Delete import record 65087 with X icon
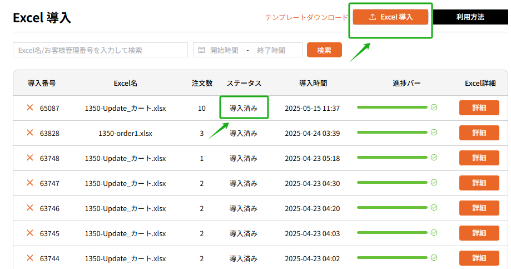The image size is (511, 269). click(x=29, y=107)
